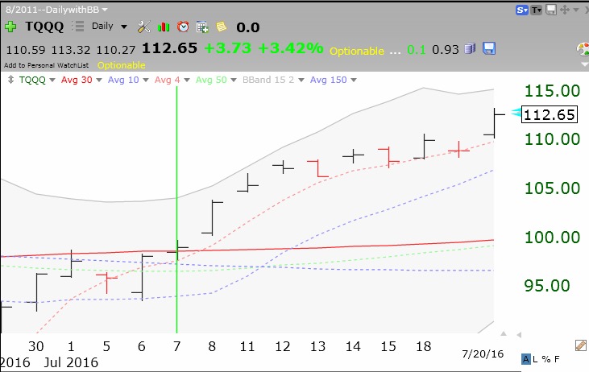Screen dimensions: 589x372
Task: Open the yellow sticky note icon
Action: [222, 27]
